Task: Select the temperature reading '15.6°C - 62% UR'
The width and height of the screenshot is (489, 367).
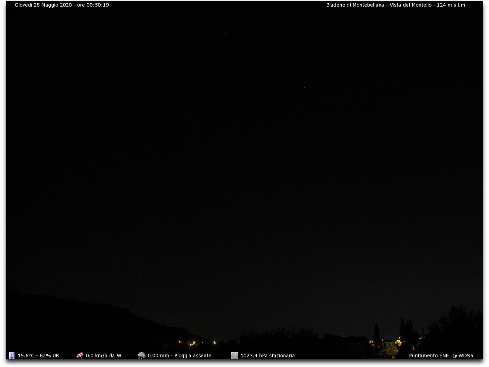Action: [x=38, y=356]
